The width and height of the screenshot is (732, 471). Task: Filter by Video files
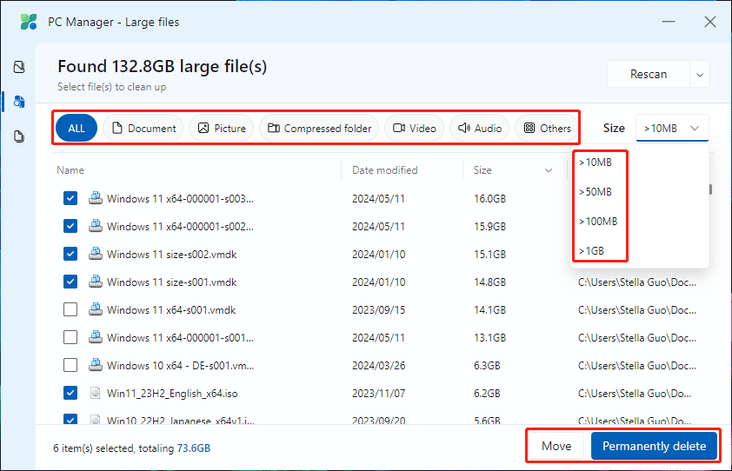coord(414,128)
